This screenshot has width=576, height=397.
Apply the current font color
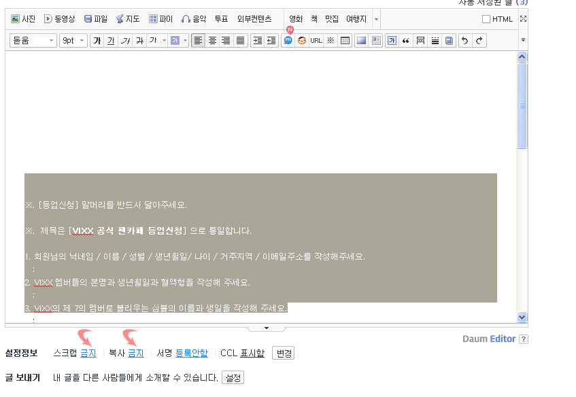click(154, 40)
